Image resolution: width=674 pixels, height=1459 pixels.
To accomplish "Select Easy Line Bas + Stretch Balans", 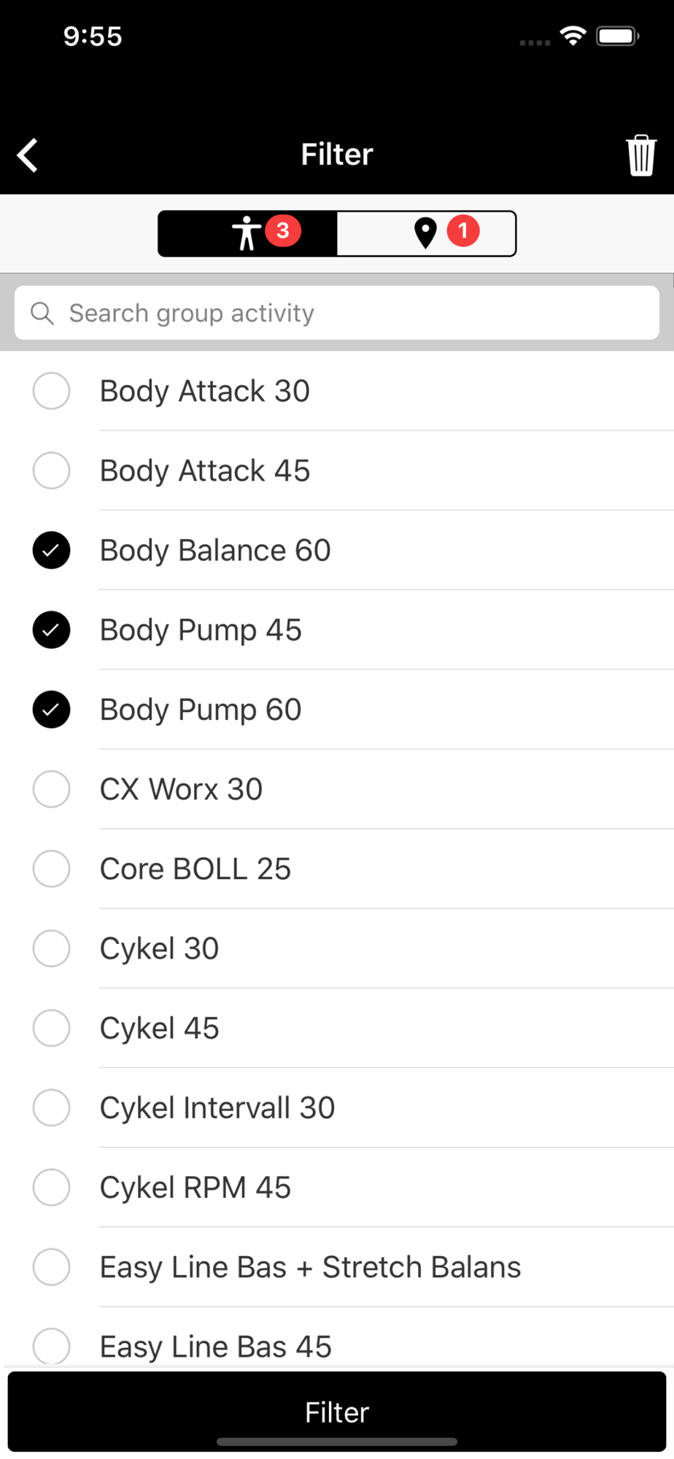I will tap(337, 1267).
